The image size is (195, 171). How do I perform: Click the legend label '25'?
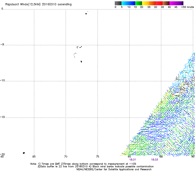(149, 7)
